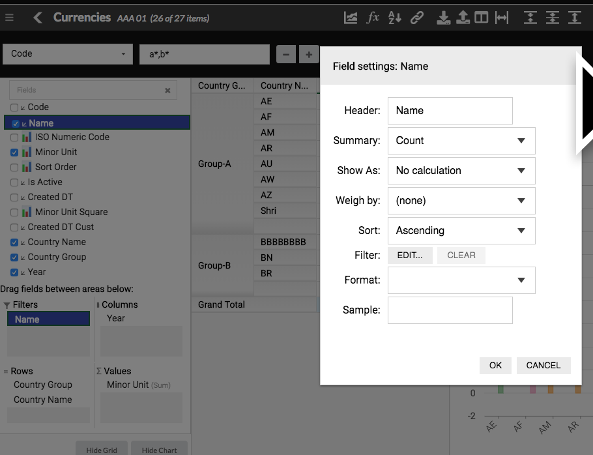Click the Hide Grid button
This screenshot has width=593, height=455.
tap(102, 449)
